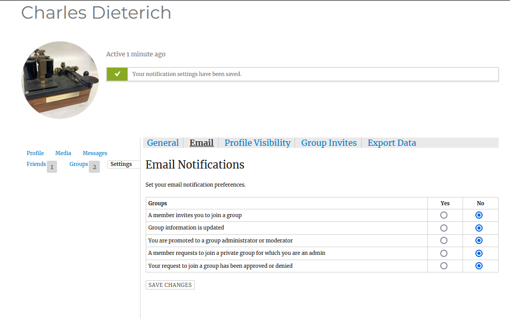Open the Media link in sidebar
510x319 pixels.
coord(63,153)
